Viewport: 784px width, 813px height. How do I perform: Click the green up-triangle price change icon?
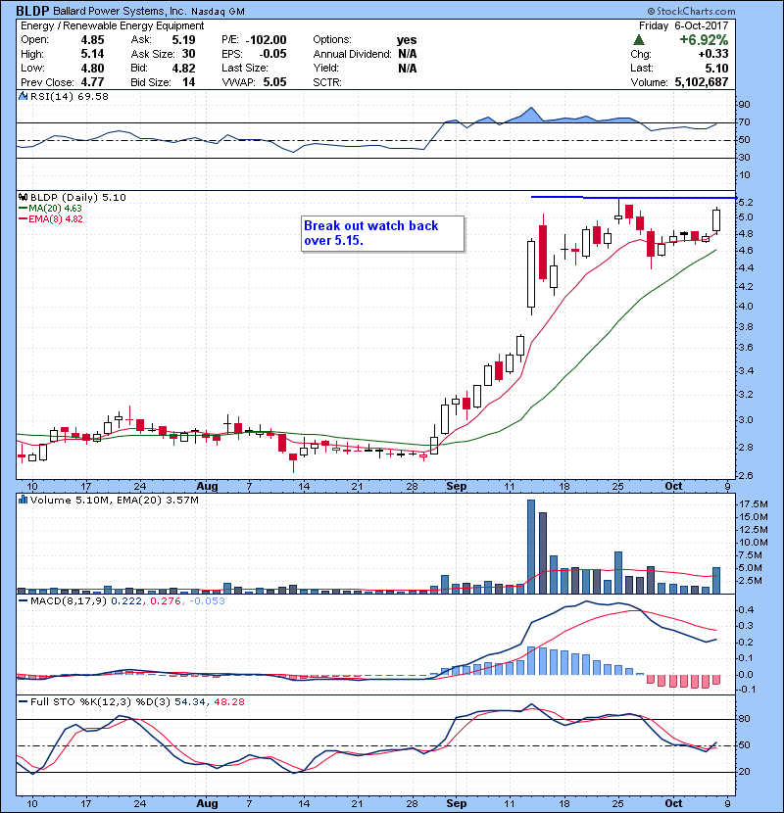[x=639, y=39]
